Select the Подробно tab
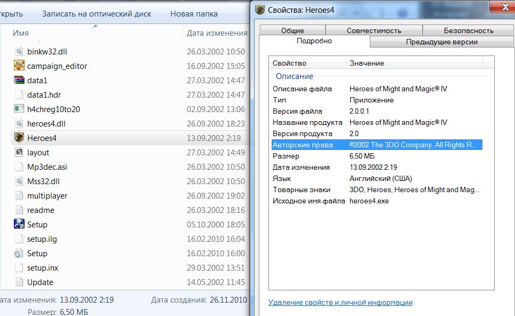The height and width of the screenshot is (316, 515). pyautogui.click(x=314, y=41)
